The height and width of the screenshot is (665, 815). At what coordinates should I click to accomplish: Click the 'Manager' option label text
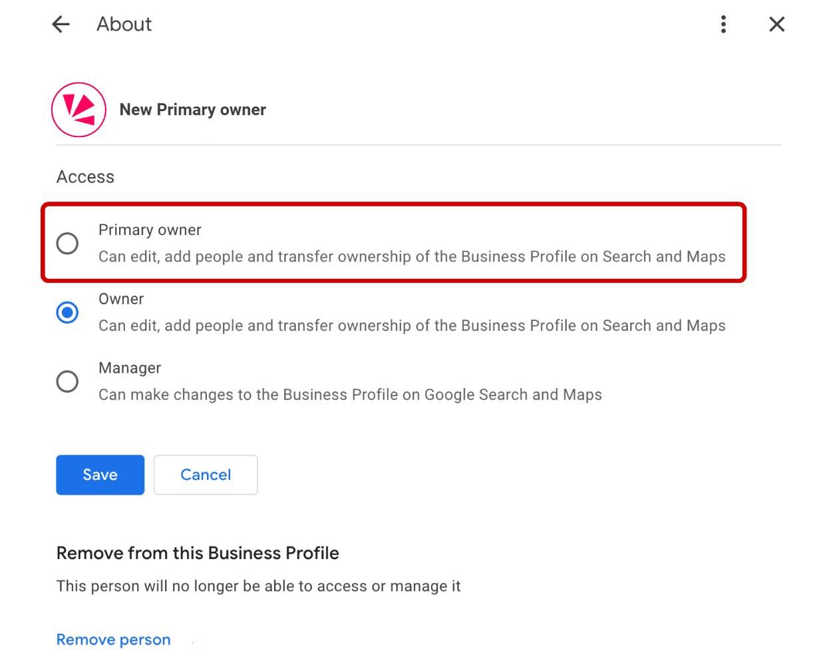pos(130,368)
